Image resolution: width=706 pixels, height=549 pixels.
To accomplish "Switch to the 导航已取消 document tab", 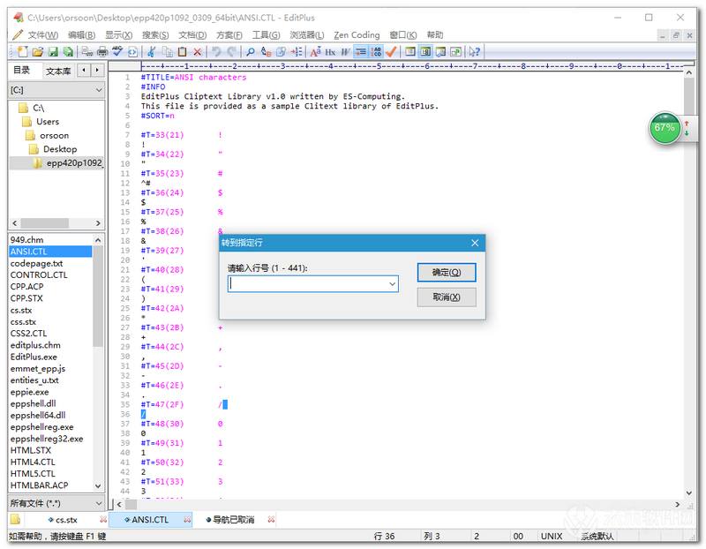I will (230, 520).
